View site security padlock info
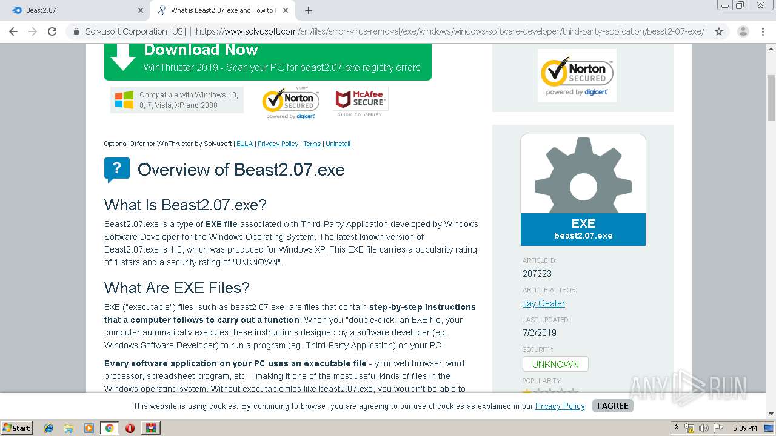Viewport: 776px width, 436px height. pos(76,31)
